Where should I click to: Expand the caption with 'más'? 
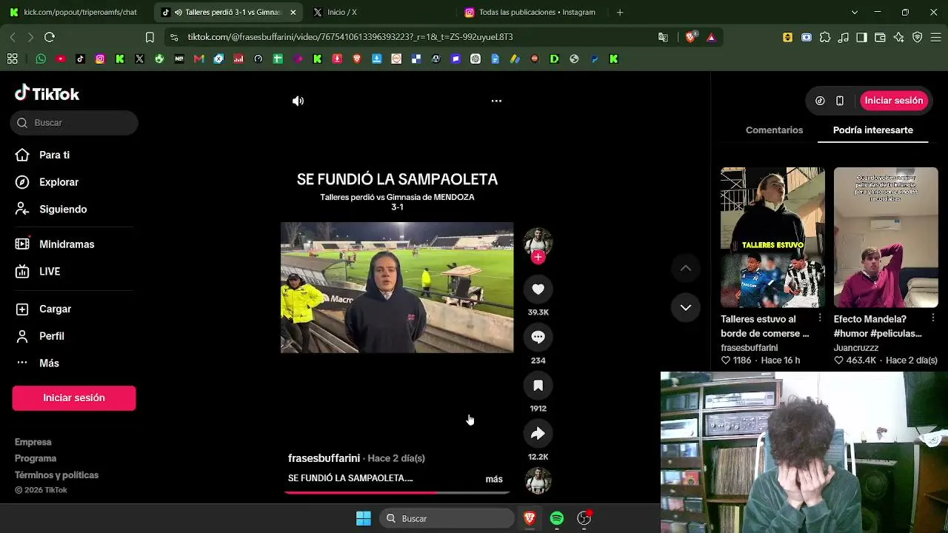pos(494,479)
